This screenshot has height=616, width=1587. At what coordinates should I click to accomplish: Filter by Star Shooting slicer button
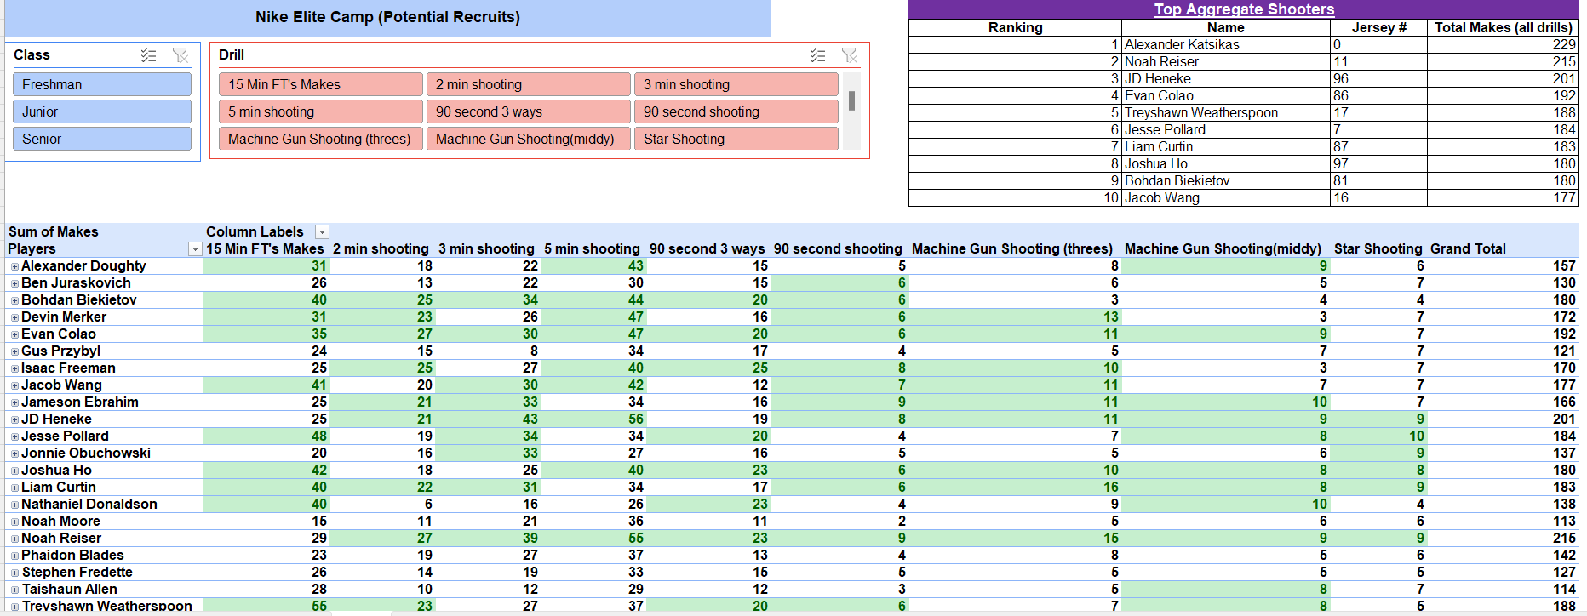[x=736, y=139]
